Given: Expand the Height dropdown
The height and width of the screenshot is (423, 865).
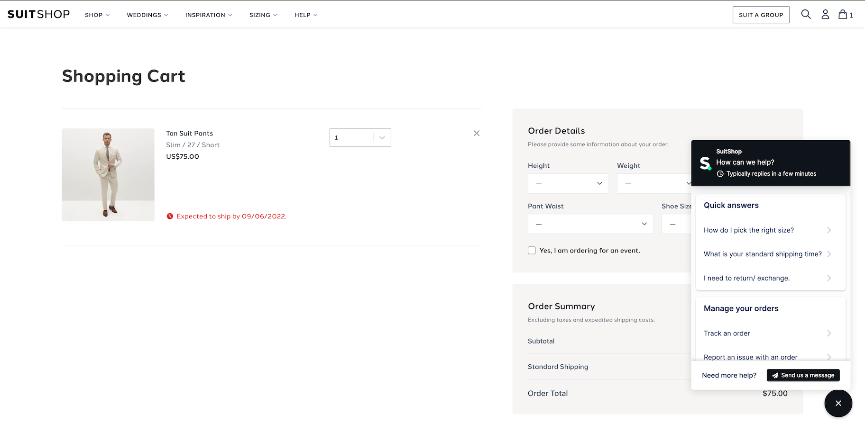Looking at the screenshot, I should 568,183.
